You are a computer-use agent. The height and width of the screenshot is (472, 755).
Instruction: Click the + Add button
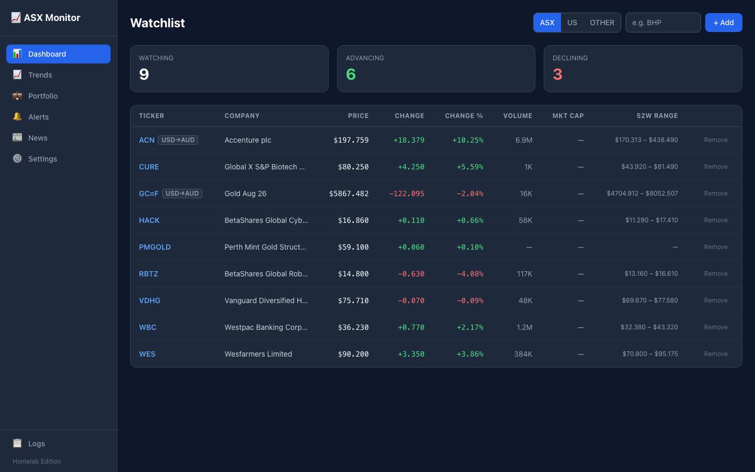click(x=724, y=23)
